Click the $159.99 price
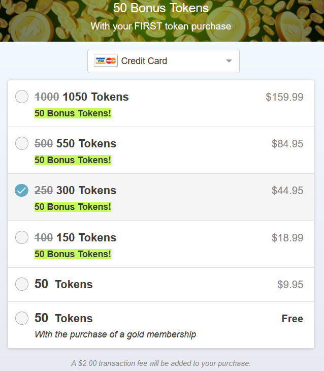324x371 pixels. pos(284,97)
